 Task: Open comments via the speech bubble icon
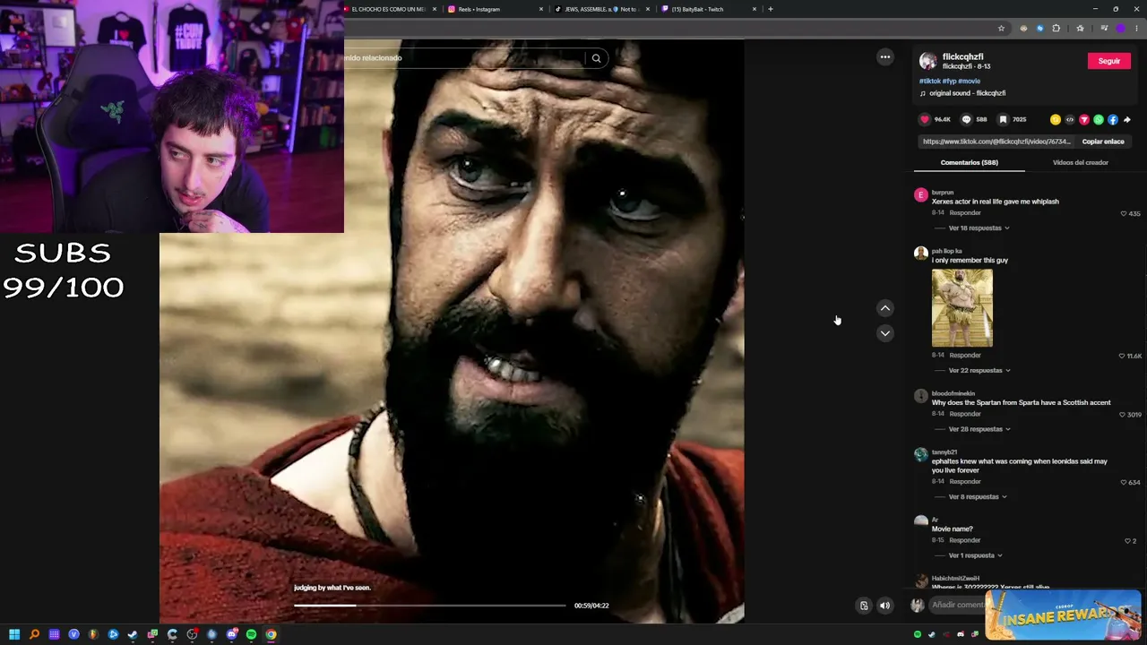[x=966, y=119]
